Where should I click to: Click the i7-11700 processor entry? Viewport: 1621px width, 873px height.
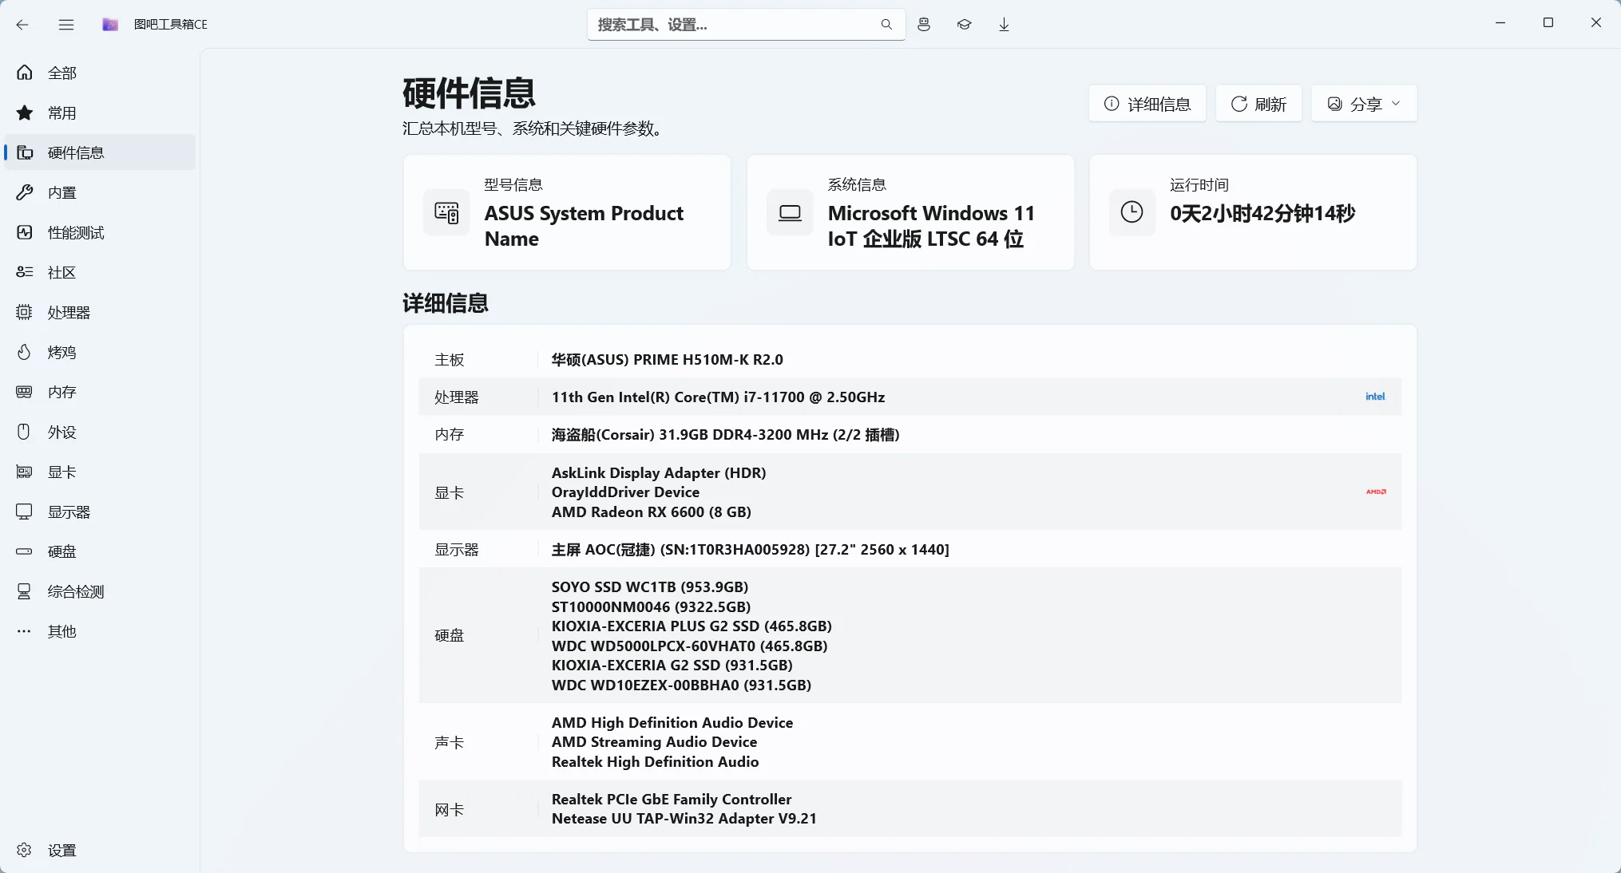point(718,397)
